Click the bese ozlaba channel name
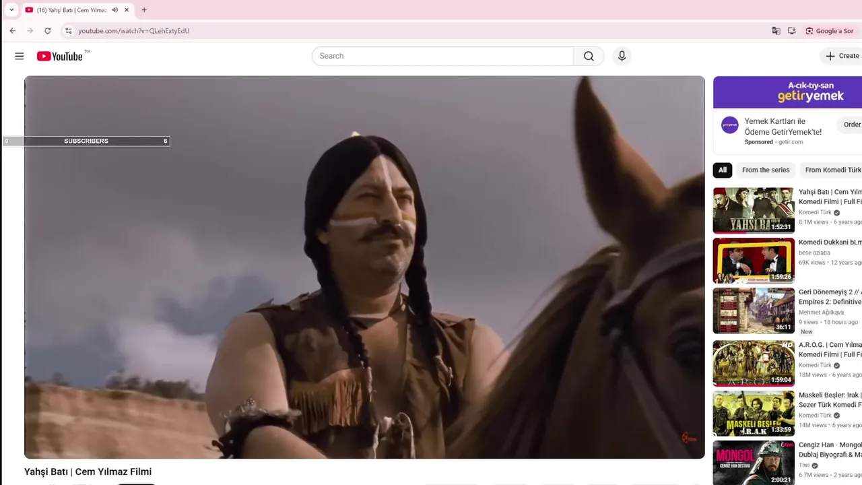The width and height of the screenshot is (862, 485). click(814, 253)
